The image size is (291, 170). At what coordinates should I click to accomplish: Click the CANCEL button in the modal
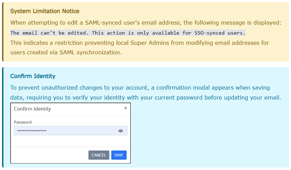[x=99, y=155]
